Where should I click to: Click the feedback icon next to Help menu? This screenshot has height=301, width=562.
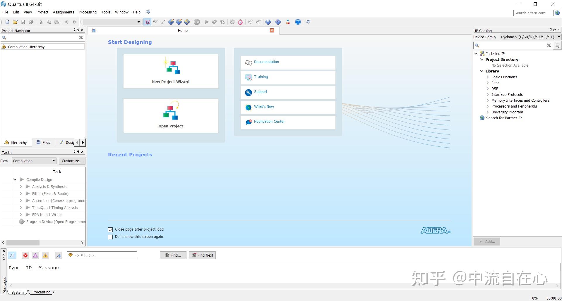tap(148, 12)
